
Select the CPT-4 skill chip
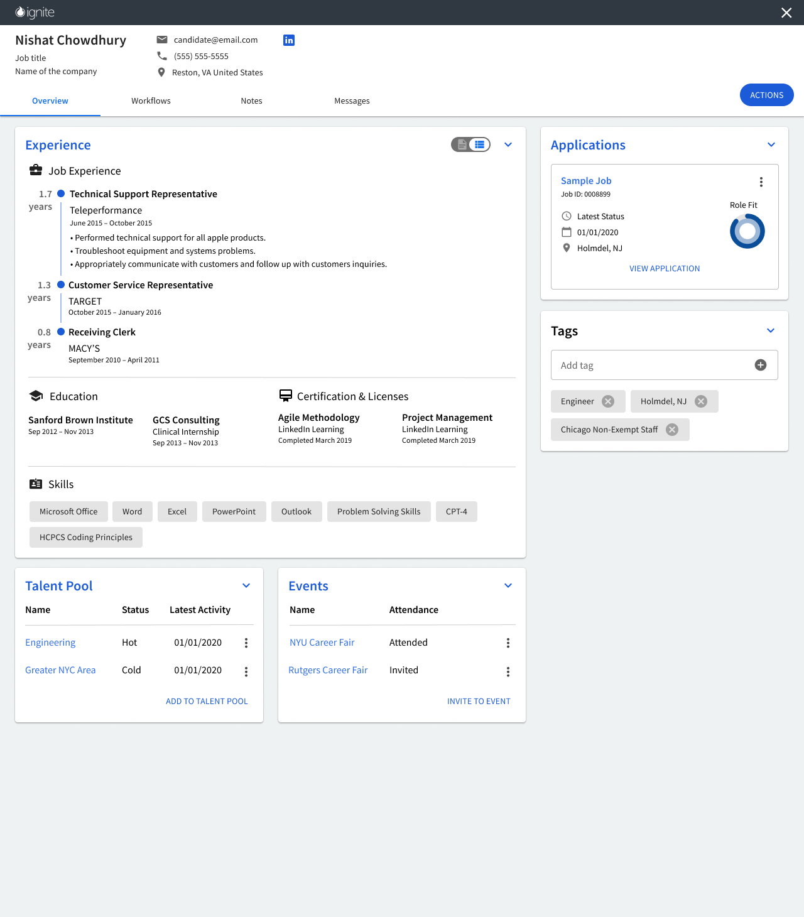[457, 512]
